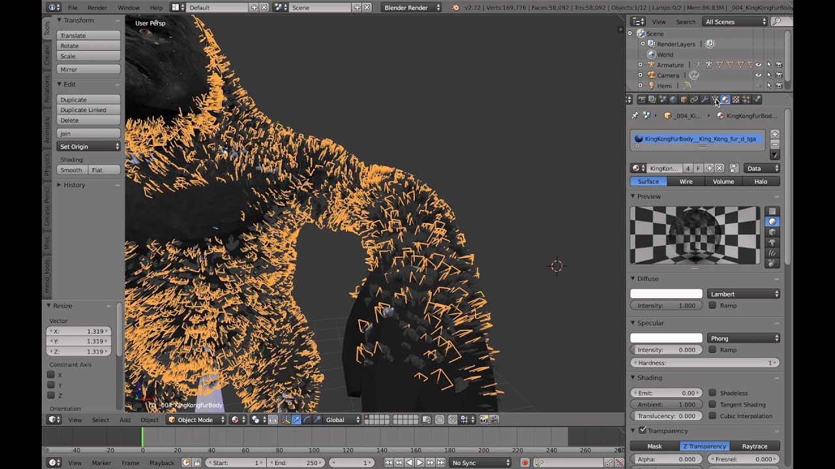The width and height of the screenshot is (835, 469).
Task: Remove the material slot with minus
Action: click(775, 144)
